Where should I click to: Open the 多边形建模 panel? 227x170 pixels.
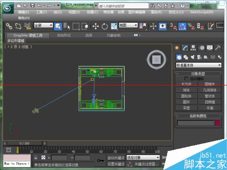point(16,41)
